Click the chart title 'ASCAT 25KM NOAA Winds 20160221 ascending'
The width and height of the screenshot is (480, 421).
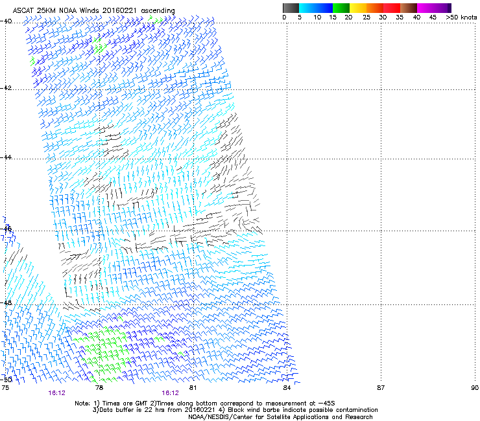[x=93, y=10]
